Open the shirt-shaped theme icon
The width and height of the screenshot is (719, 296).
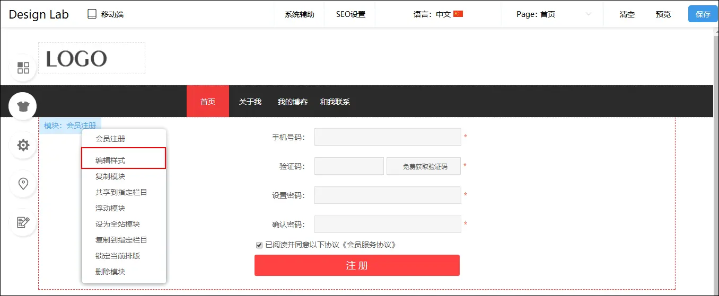(23, 106)
